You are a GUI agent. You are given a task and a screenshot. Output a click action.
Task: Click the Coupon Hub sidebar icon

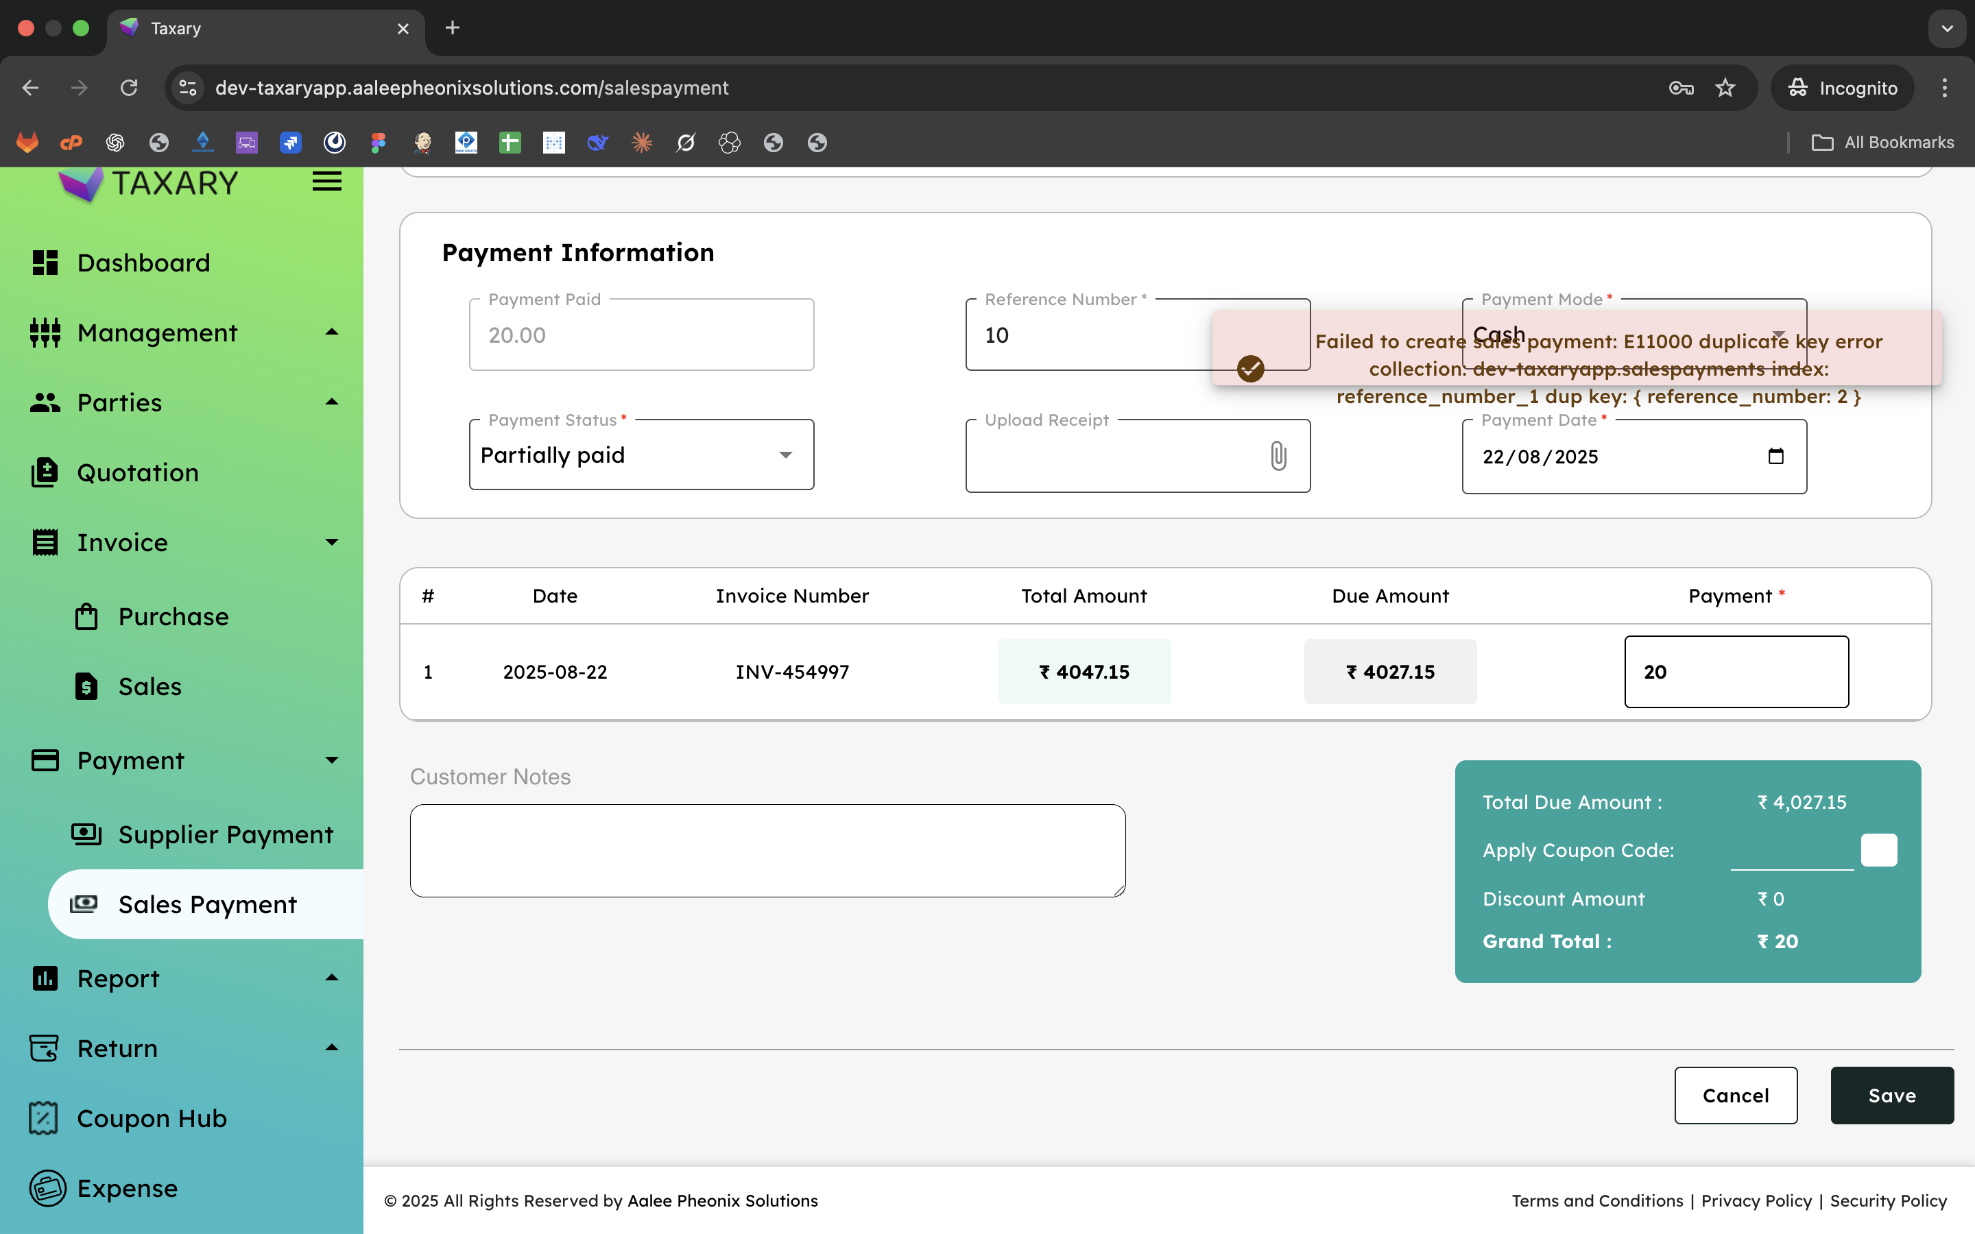[x=44, y=1118]
